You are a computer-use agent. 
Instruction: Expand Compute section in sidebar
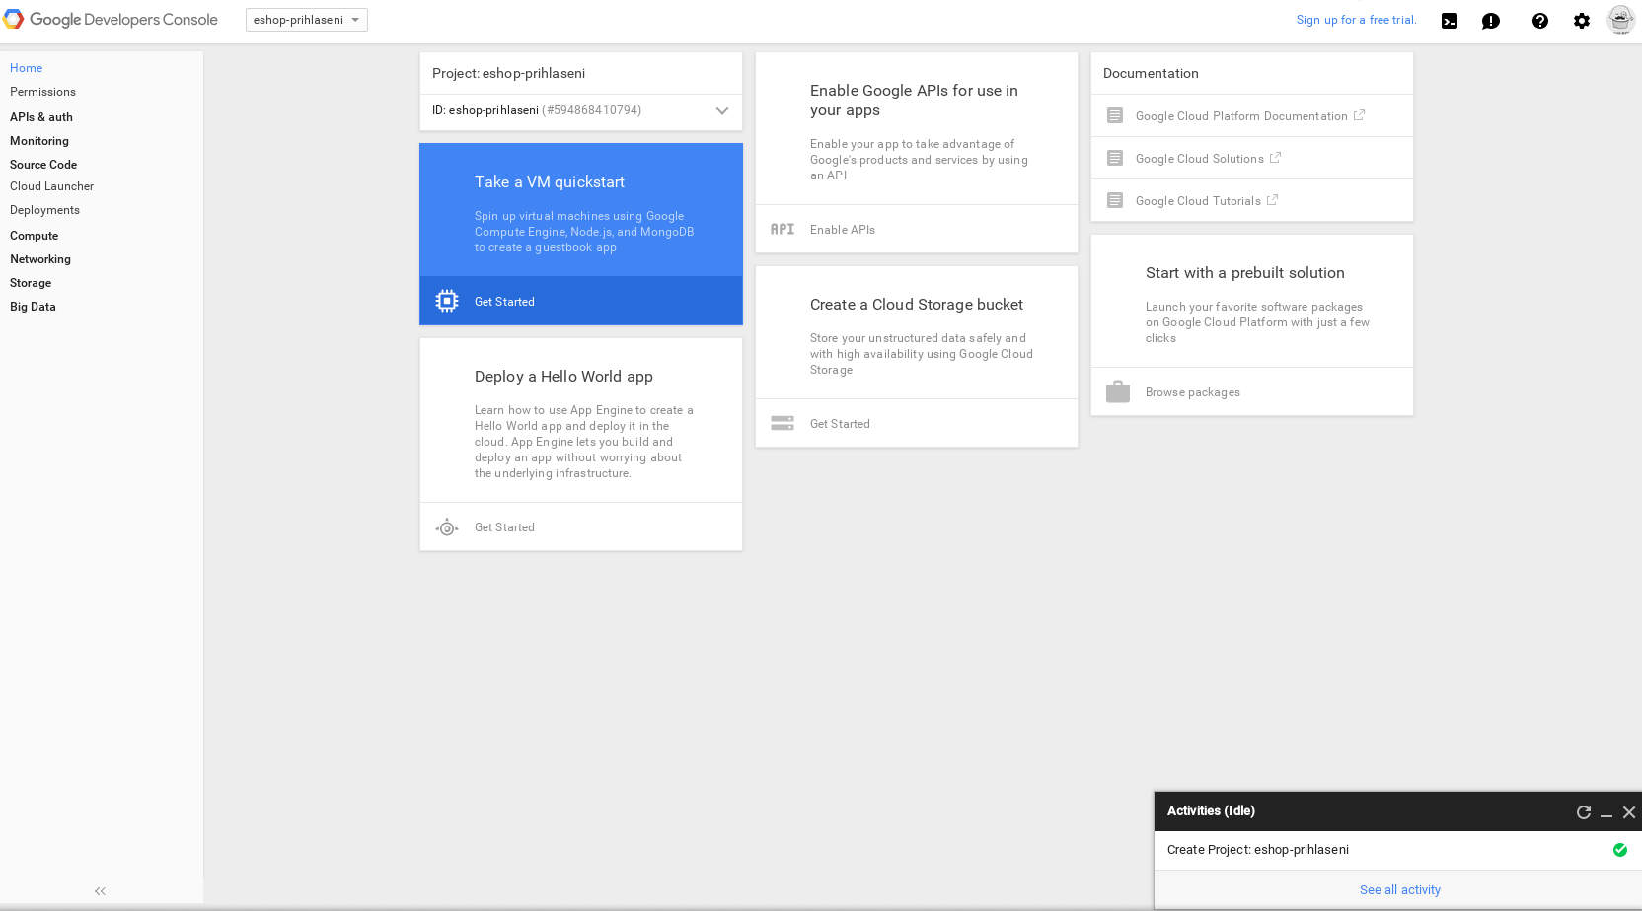35,236
